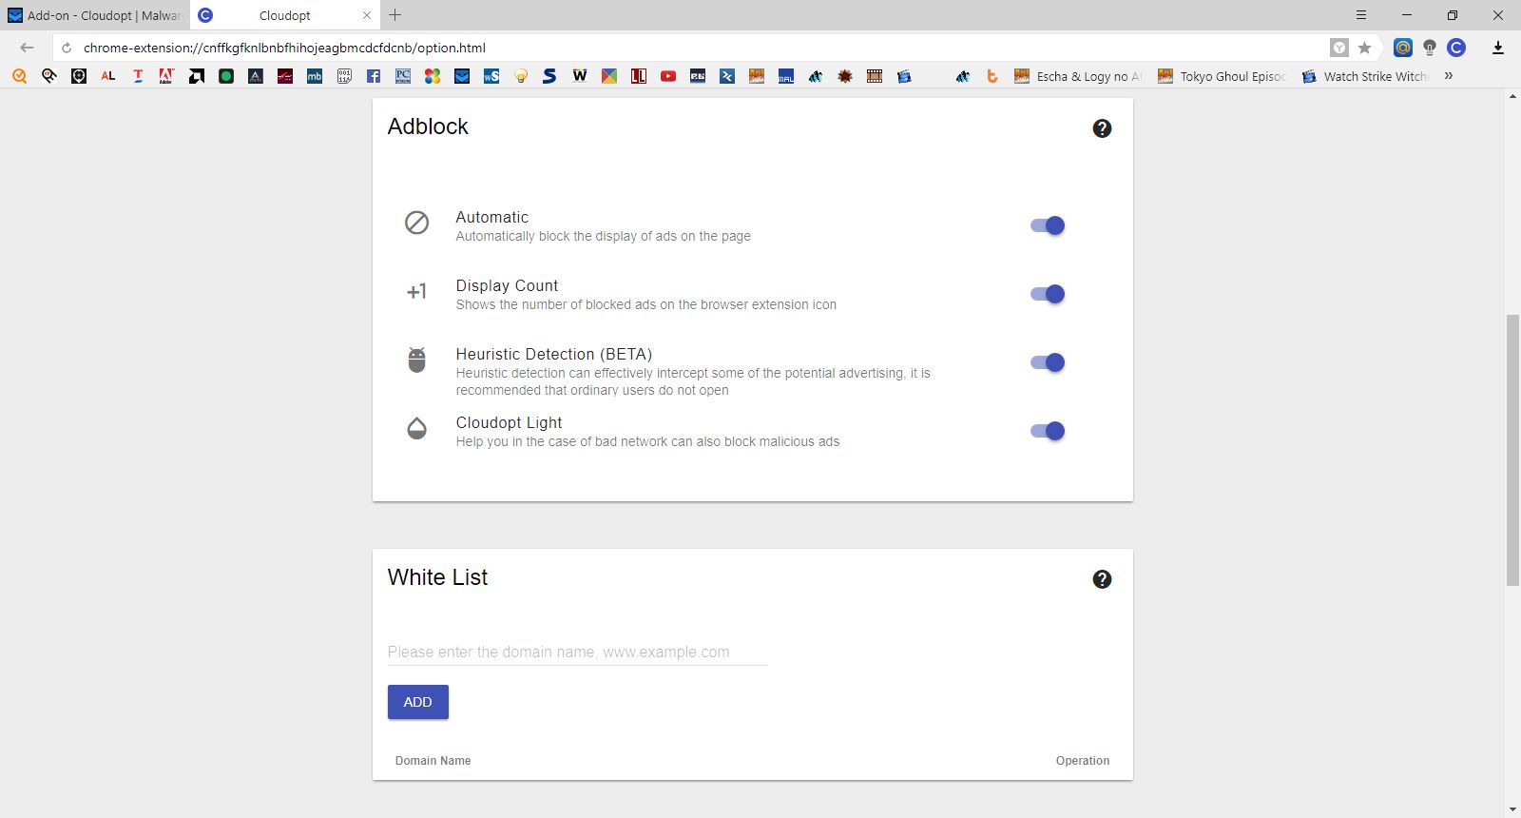
Task: Click the orange @ mail extension icon
Action: tap(1403, 48)
